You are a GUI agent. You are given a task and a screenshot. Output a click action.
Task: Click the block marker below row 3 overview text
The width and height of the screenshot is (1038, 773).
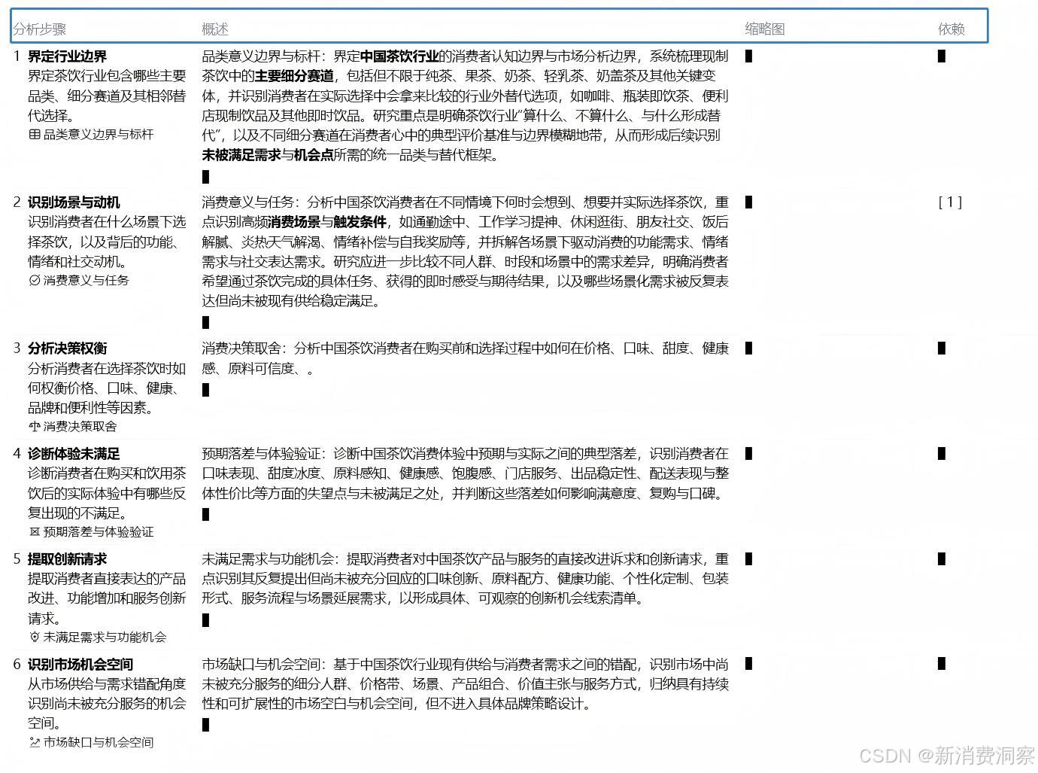pyautogui.click(x=206, y=390)
